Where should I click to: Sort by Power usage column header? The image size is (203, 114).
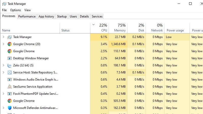177,28
